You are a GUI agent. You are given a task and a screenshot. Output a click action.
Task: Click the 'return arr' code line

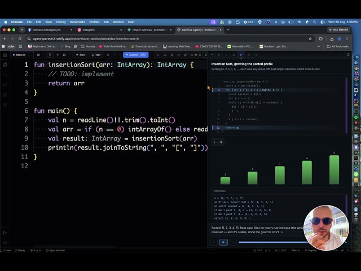67,83
